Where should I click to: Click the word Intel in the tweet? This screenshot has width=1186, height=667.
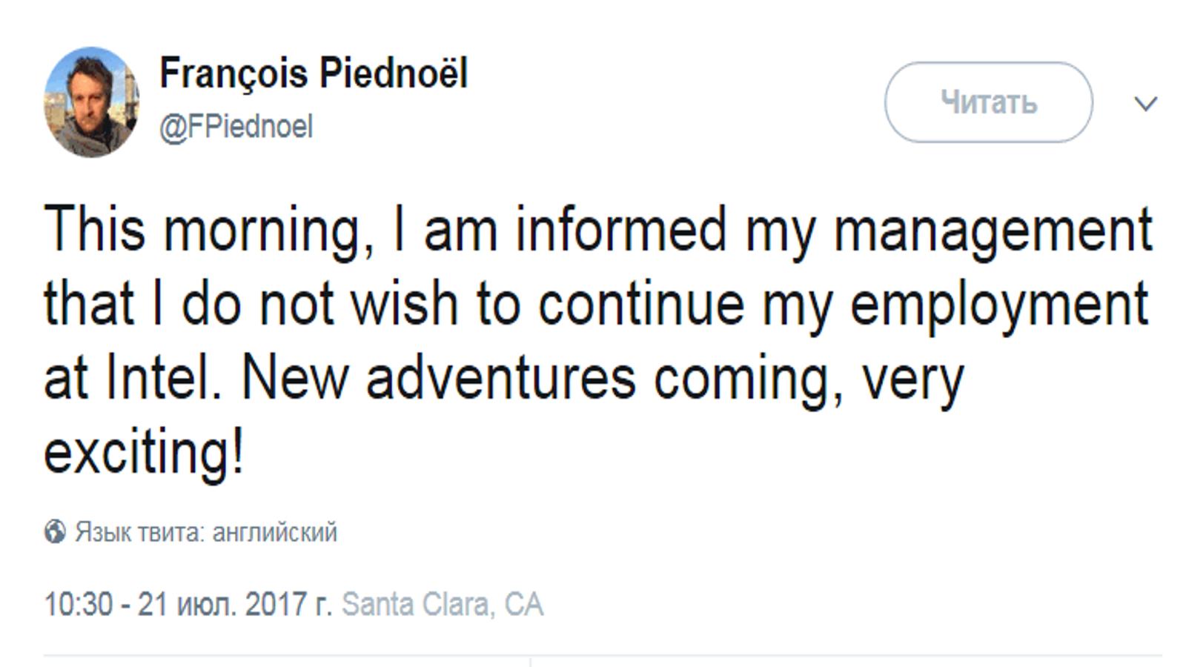click(163, 378)
